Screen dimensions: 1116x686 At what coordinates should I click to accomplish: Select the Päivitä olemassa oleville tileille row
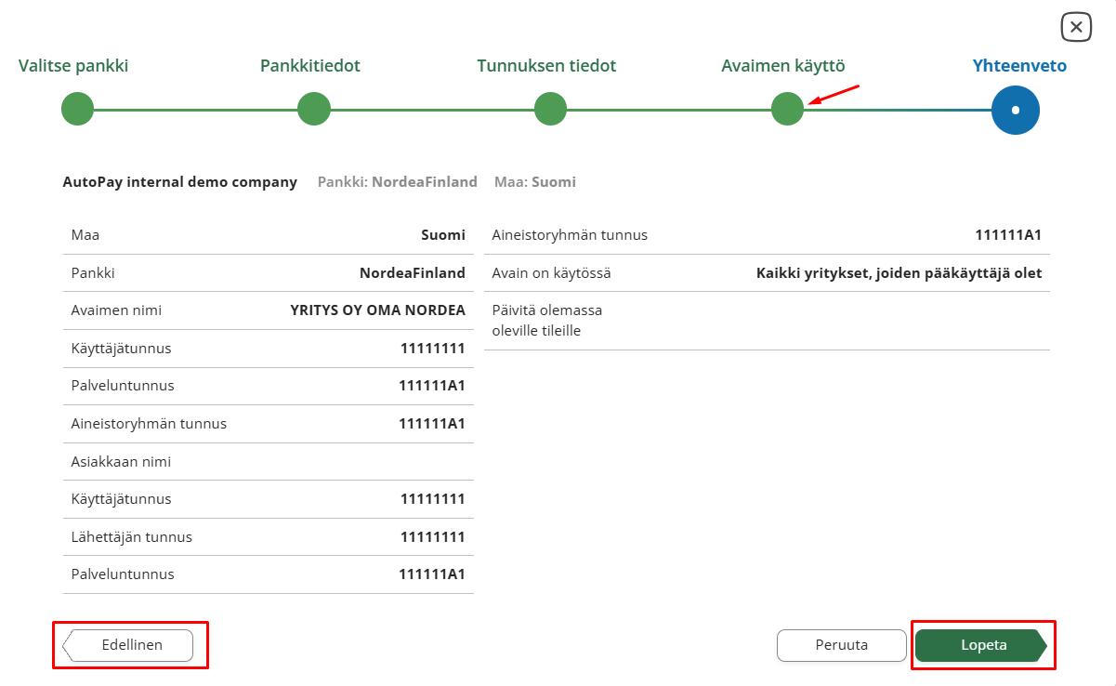coord(767,321)
